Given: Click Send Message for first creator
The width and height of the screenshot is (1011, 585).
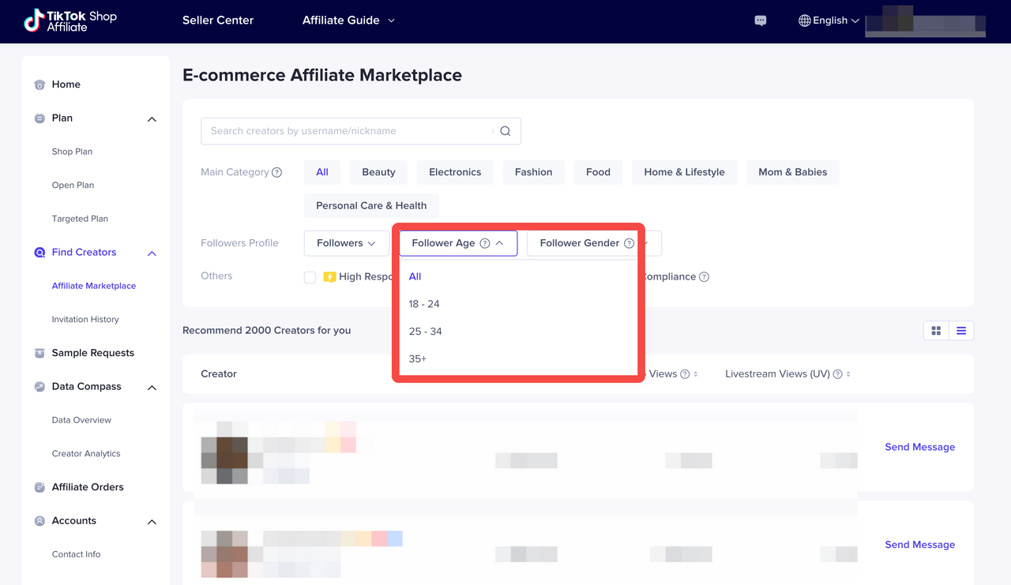Looking at the screenshot, I should (919, 447).
